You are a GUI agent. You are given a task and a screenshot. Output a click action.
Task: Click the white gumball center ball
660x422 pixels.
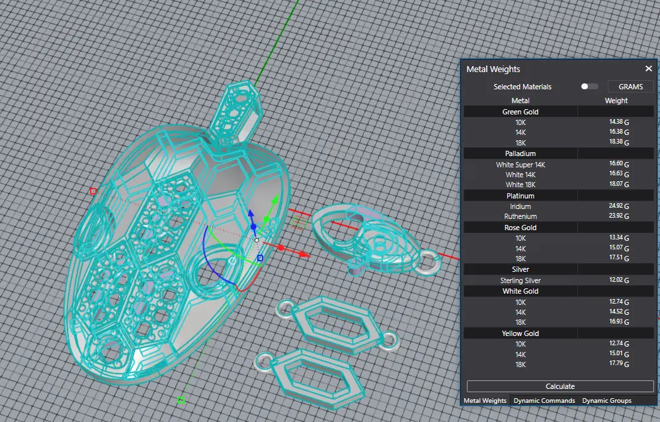click(257, 240)
